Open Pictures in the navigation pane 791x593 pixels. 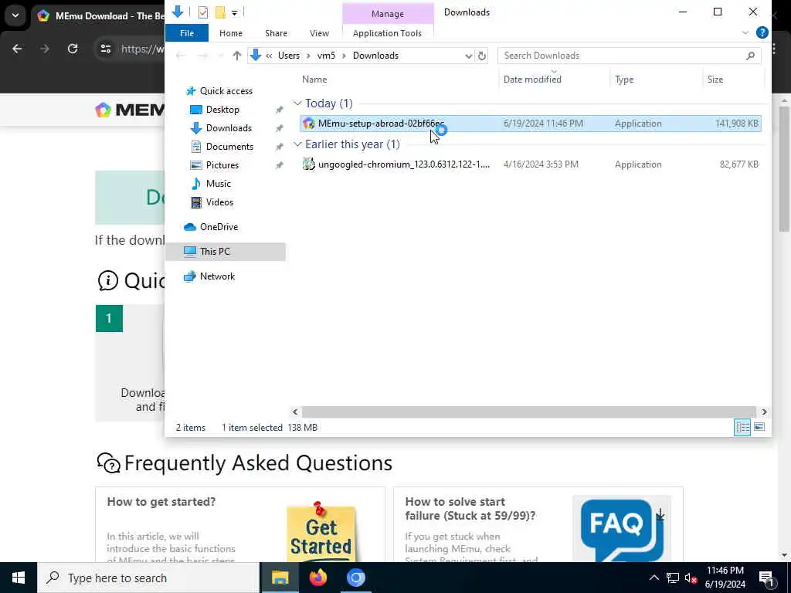tap(222, 165)
